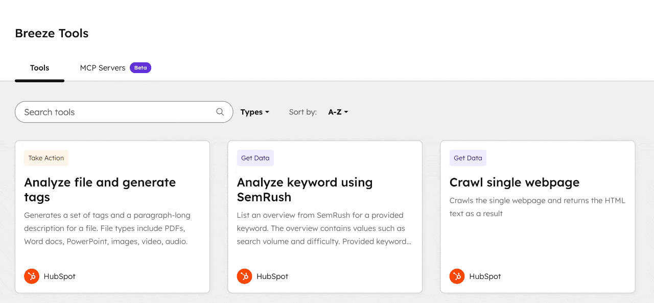Screen dimensions: 654x303
Task: Click description starting 'Generates a set of tags'
Action: pos(107,228)
